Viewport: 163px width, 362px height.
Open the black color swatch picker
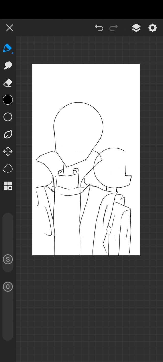8,100
